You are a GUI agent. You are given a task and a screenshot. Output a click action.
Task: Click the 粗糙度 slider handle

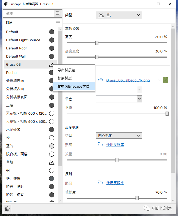click(137, 198)
